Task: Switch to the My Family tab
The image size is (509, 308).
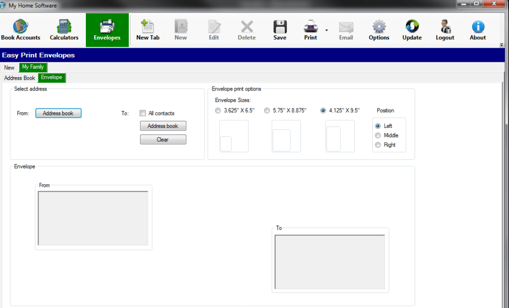Action: pyautogui.click(x=32, y=67)
